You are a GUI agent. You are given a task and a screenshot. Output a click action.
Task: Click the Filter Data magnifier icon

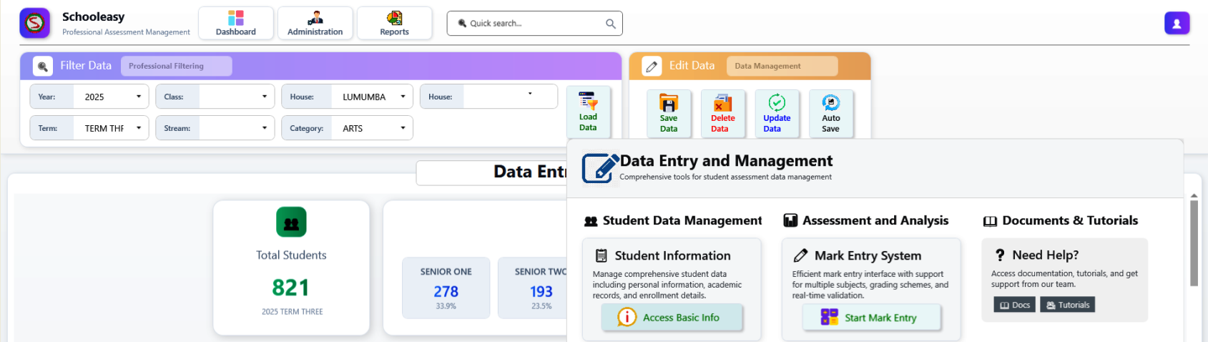pyautogui.click(x=43, y=67)
